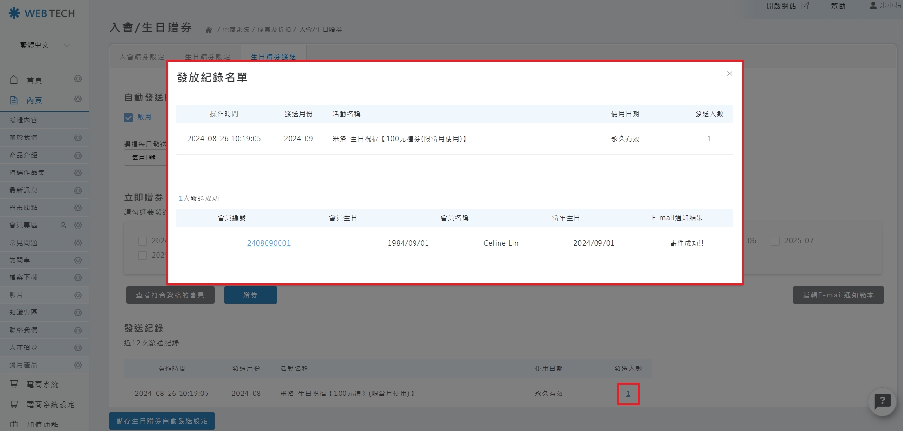Expand the 每月1號 send-day dropdown
Screen dimensions: 903x431
point(145,158)
